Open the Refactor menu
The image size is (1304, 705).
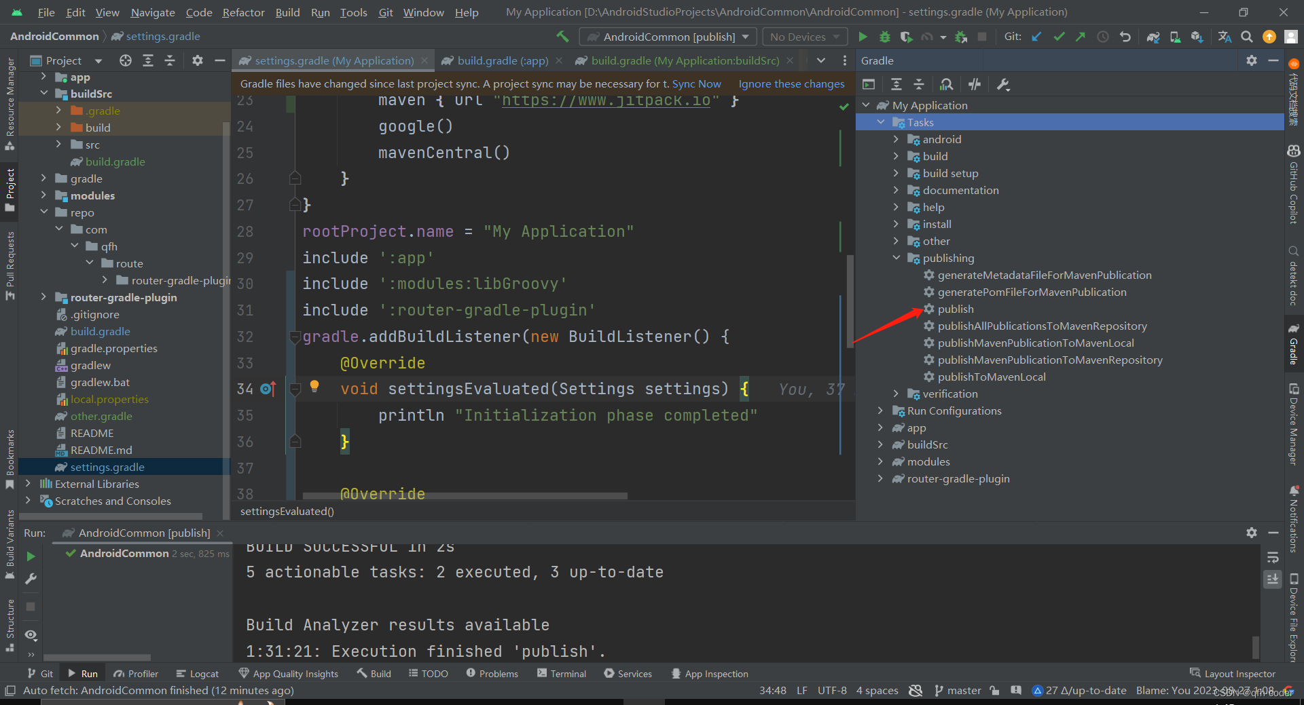click(x=243, y=12)
